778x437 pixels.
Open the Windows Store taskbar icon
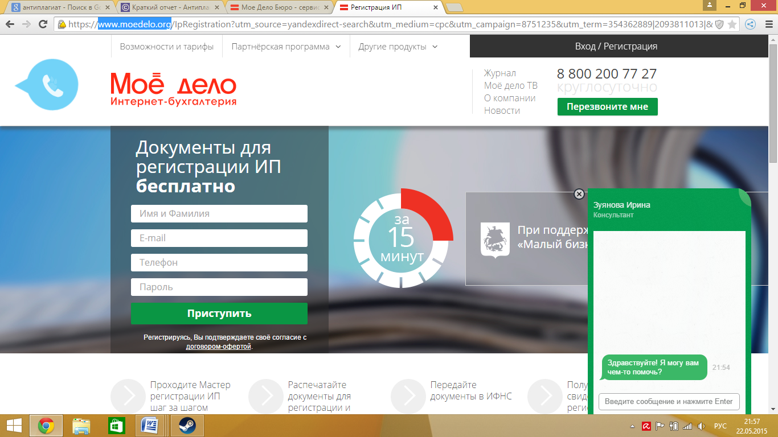[x=116, y=426]
